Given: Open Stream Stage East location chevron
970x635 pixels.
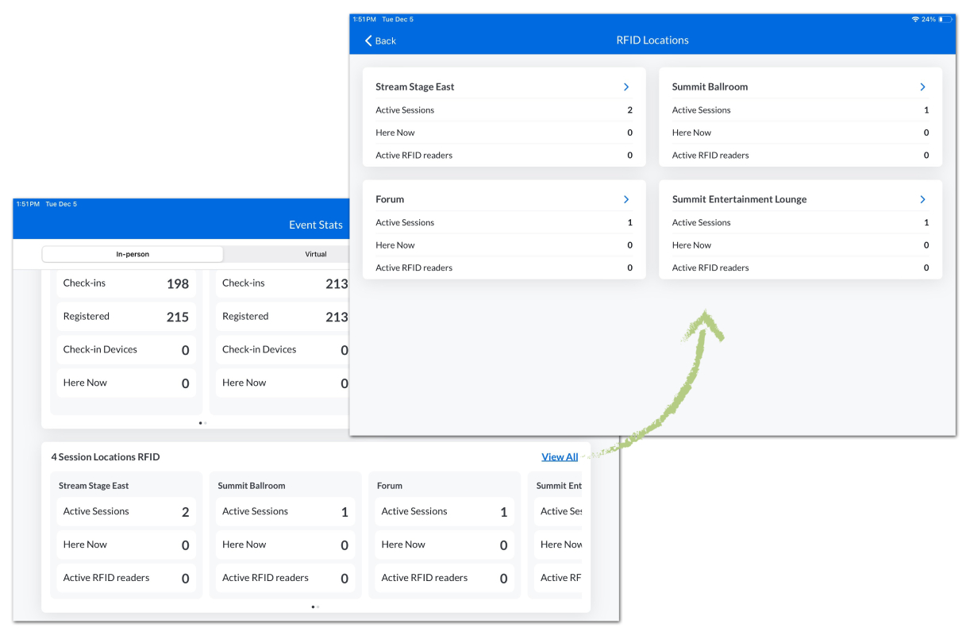Looking at the screenshot, I should coord(626,87).
